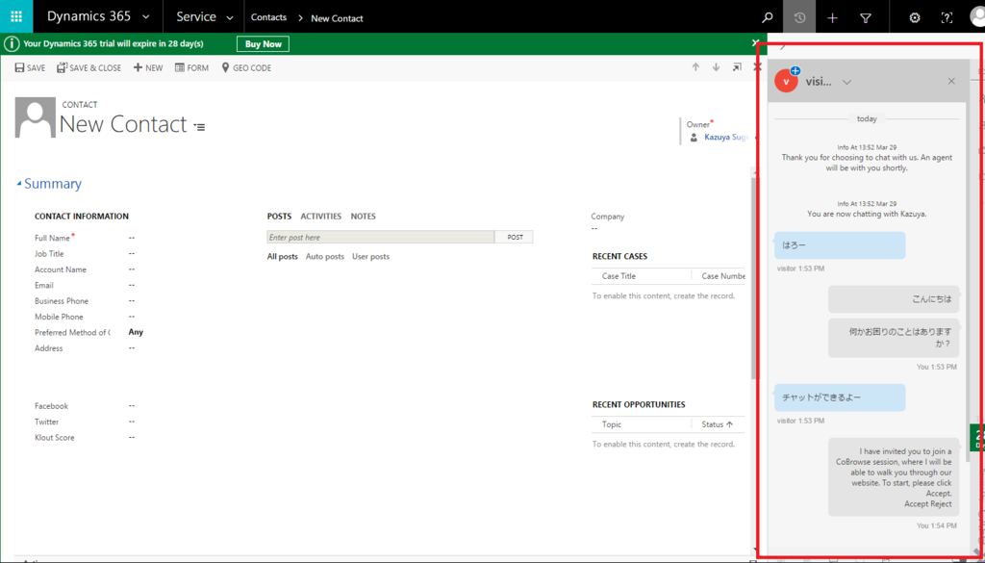Close the visitor chat conversation
Image resolution: width=985 pixels, height=563 pixels.
coord(951,81)
